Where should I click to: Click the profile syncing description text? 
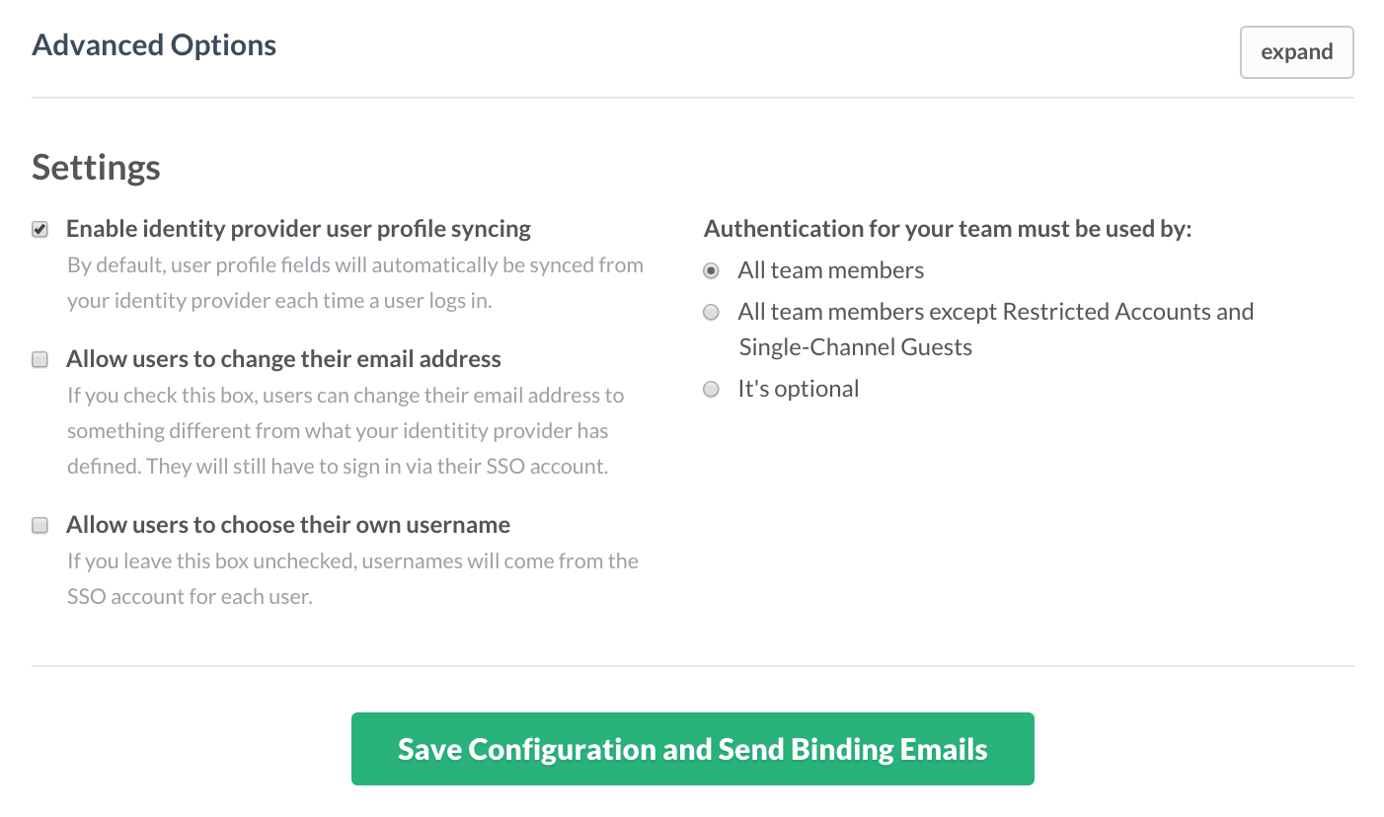[355, 281]
